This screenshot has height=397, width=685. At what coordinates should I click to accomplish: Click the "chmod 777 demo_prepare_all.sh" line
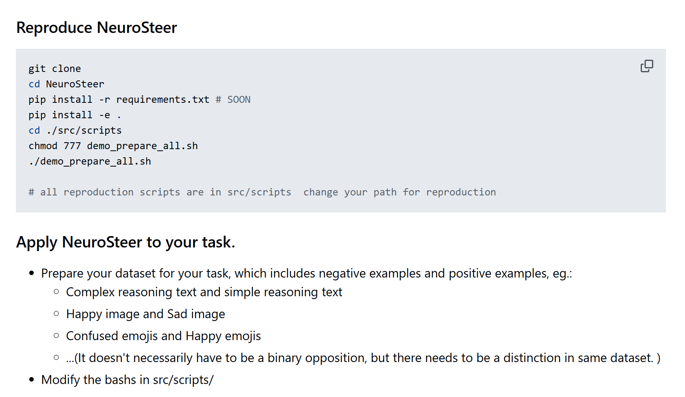[113, 146]
